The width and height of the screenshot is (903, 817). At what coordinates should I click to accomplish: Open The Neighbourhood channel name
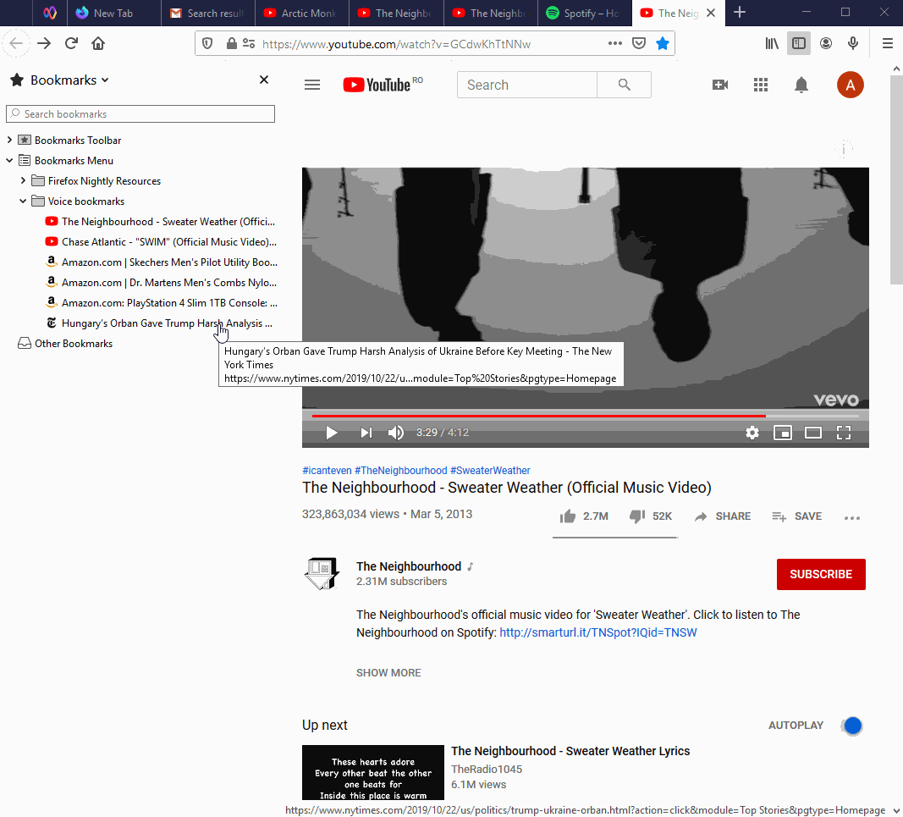pos(408,566)
